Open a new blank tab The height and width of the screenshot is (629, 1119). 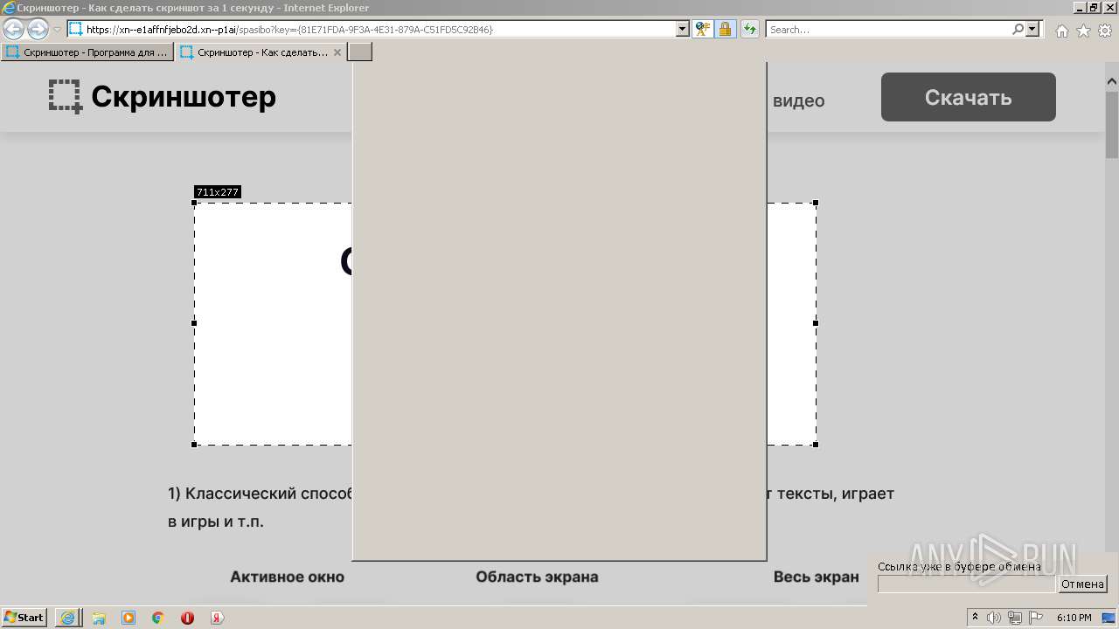[x=360, y=52]
